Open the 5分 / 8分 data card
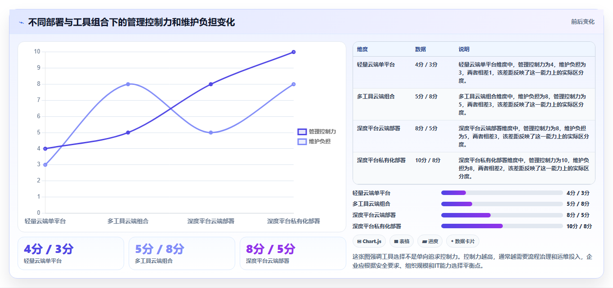Screen dimensions: 613x288 (x=182, y=253)
